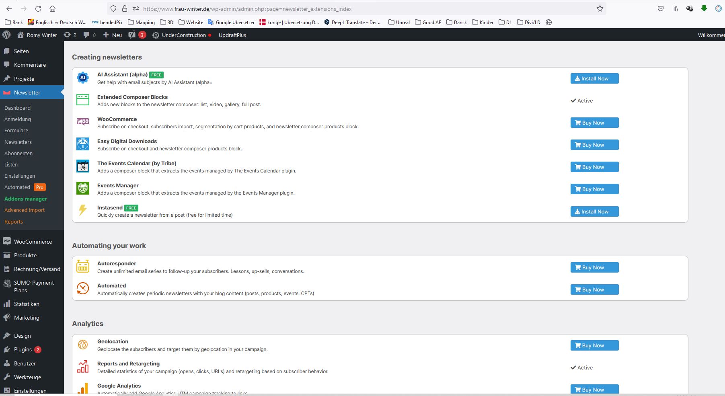Click the browser address bar
This screenshot has width=725, height=396.
pos(356,8)
